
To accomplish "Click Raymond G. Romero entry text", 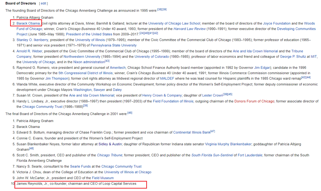I will coord(164,73).
